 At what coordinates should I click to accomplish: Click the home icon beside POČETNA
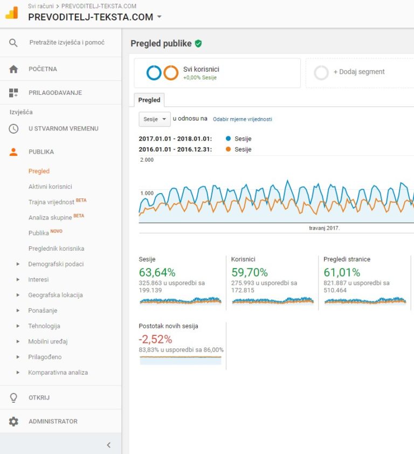coord(13,69)
